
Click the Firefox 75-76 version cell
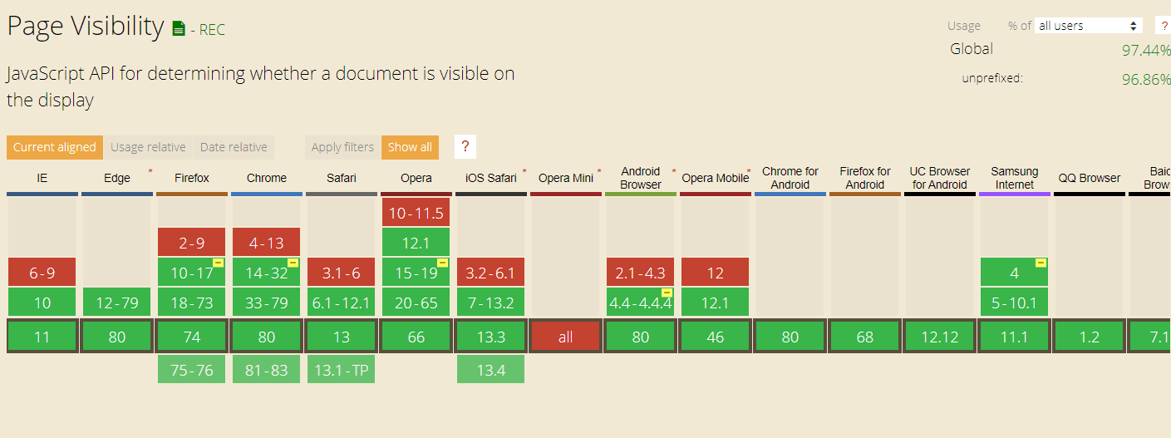point(192,370)
